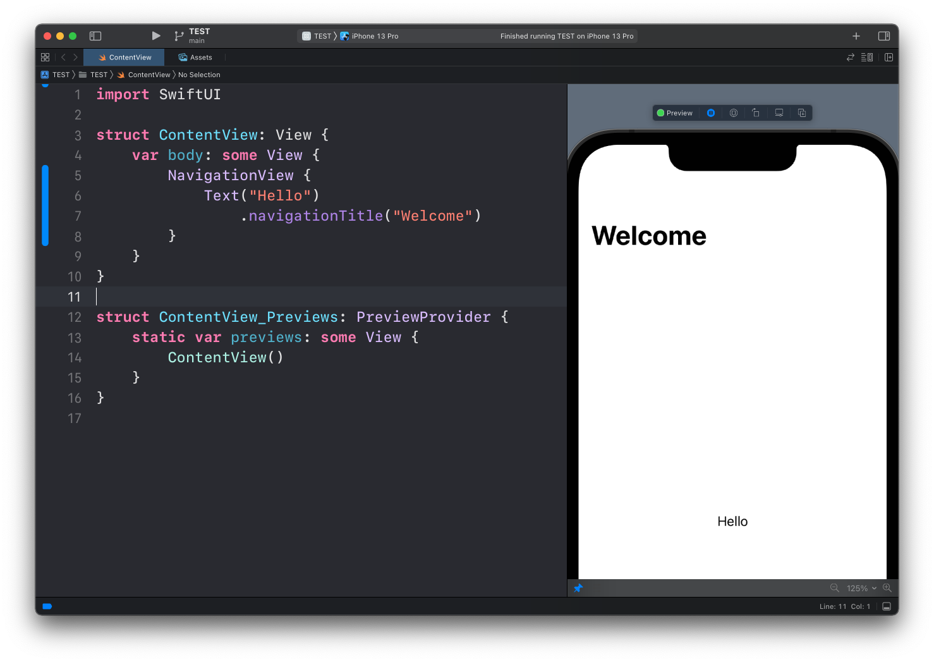934x662 pixels.
Task: Expand No Selection in jump bar
Action: coord(199,75)
